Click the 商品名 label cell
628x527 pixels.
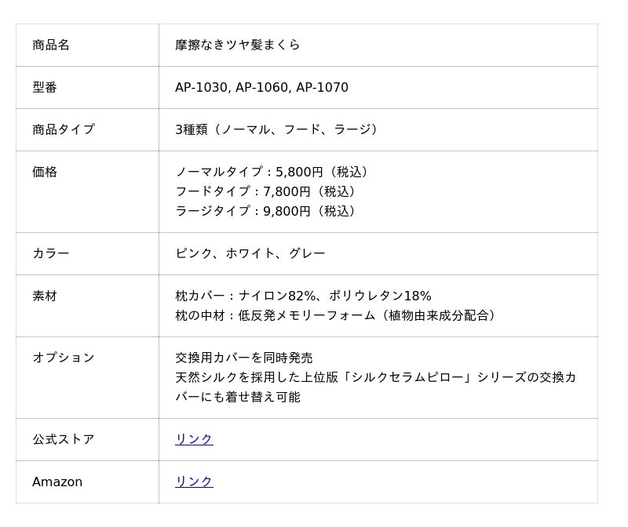click(x=51, y=45)
